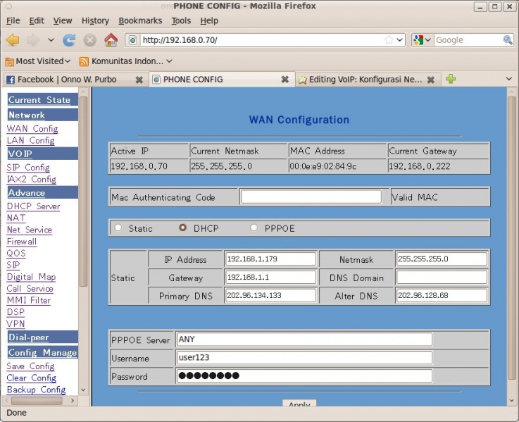The image size is (519, 422).
Task: Select the PPPOE radio button
Action: [254, 228]
